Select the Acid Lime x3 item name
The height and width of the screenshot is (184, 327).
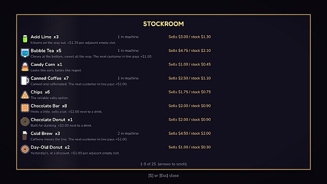pyautogui.click(x=45, y=37)
